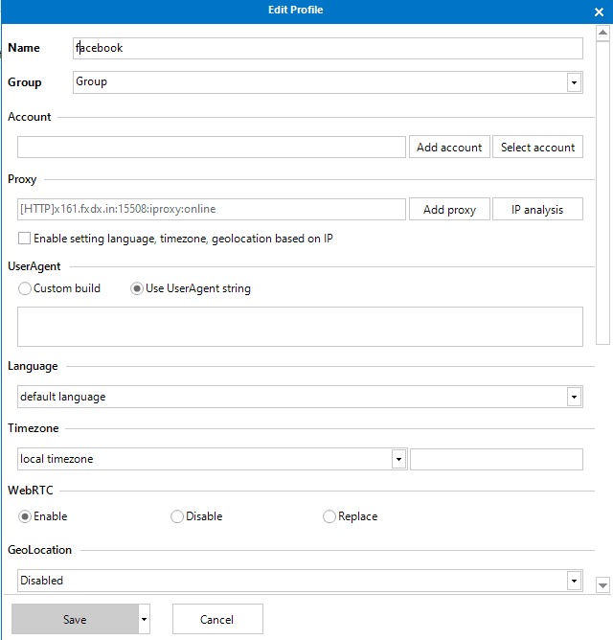Select the Custom build radio option

click(25, 288)
